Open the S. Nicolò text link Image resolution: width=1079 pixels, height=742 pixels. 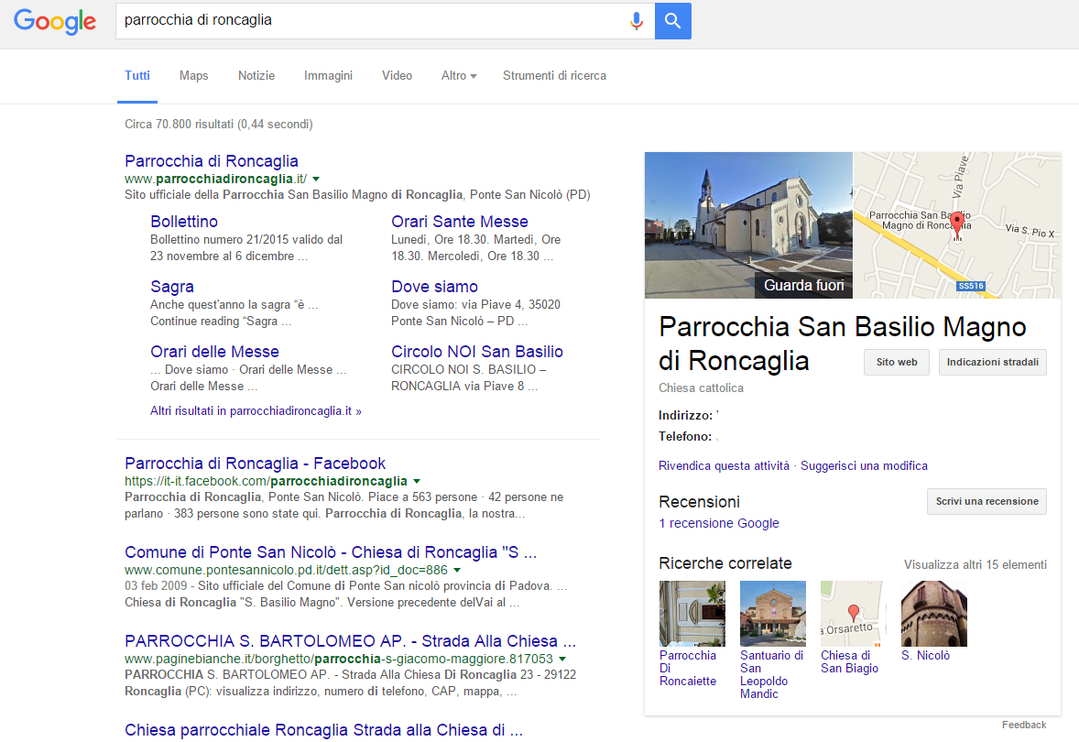point(925,655)
